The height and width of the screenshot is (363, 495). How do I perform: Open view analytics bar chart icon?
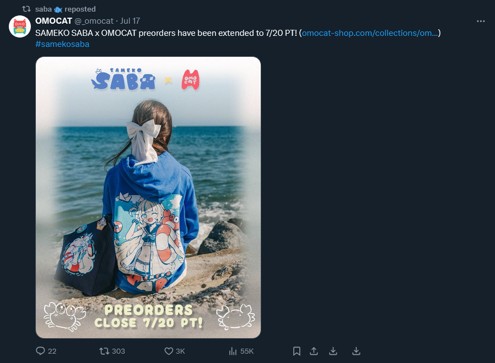(233, 351)
